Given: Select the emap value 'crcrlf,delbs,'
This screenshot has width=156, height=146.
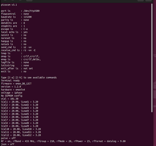Looking at the screenshot, I should (x=32, y=59).
